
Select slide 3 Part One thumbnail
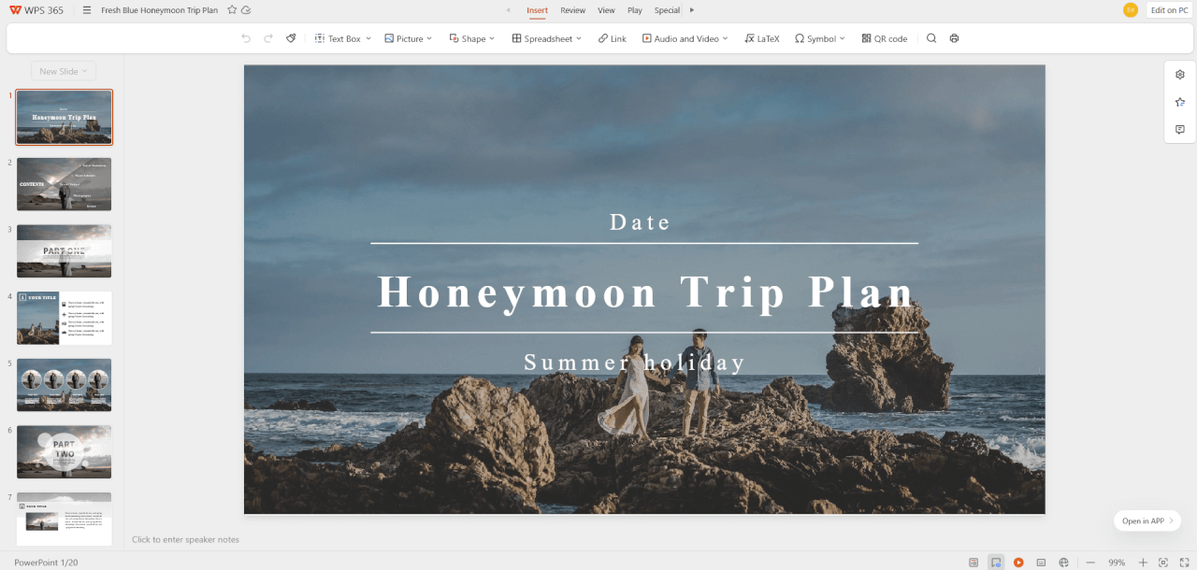(64, 251)
